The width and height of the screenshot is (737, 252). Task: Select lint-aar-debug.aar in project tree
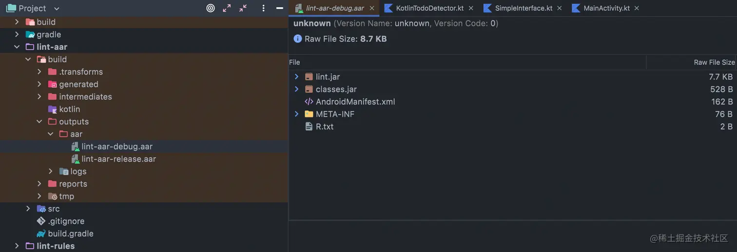[x=117, y=146]
